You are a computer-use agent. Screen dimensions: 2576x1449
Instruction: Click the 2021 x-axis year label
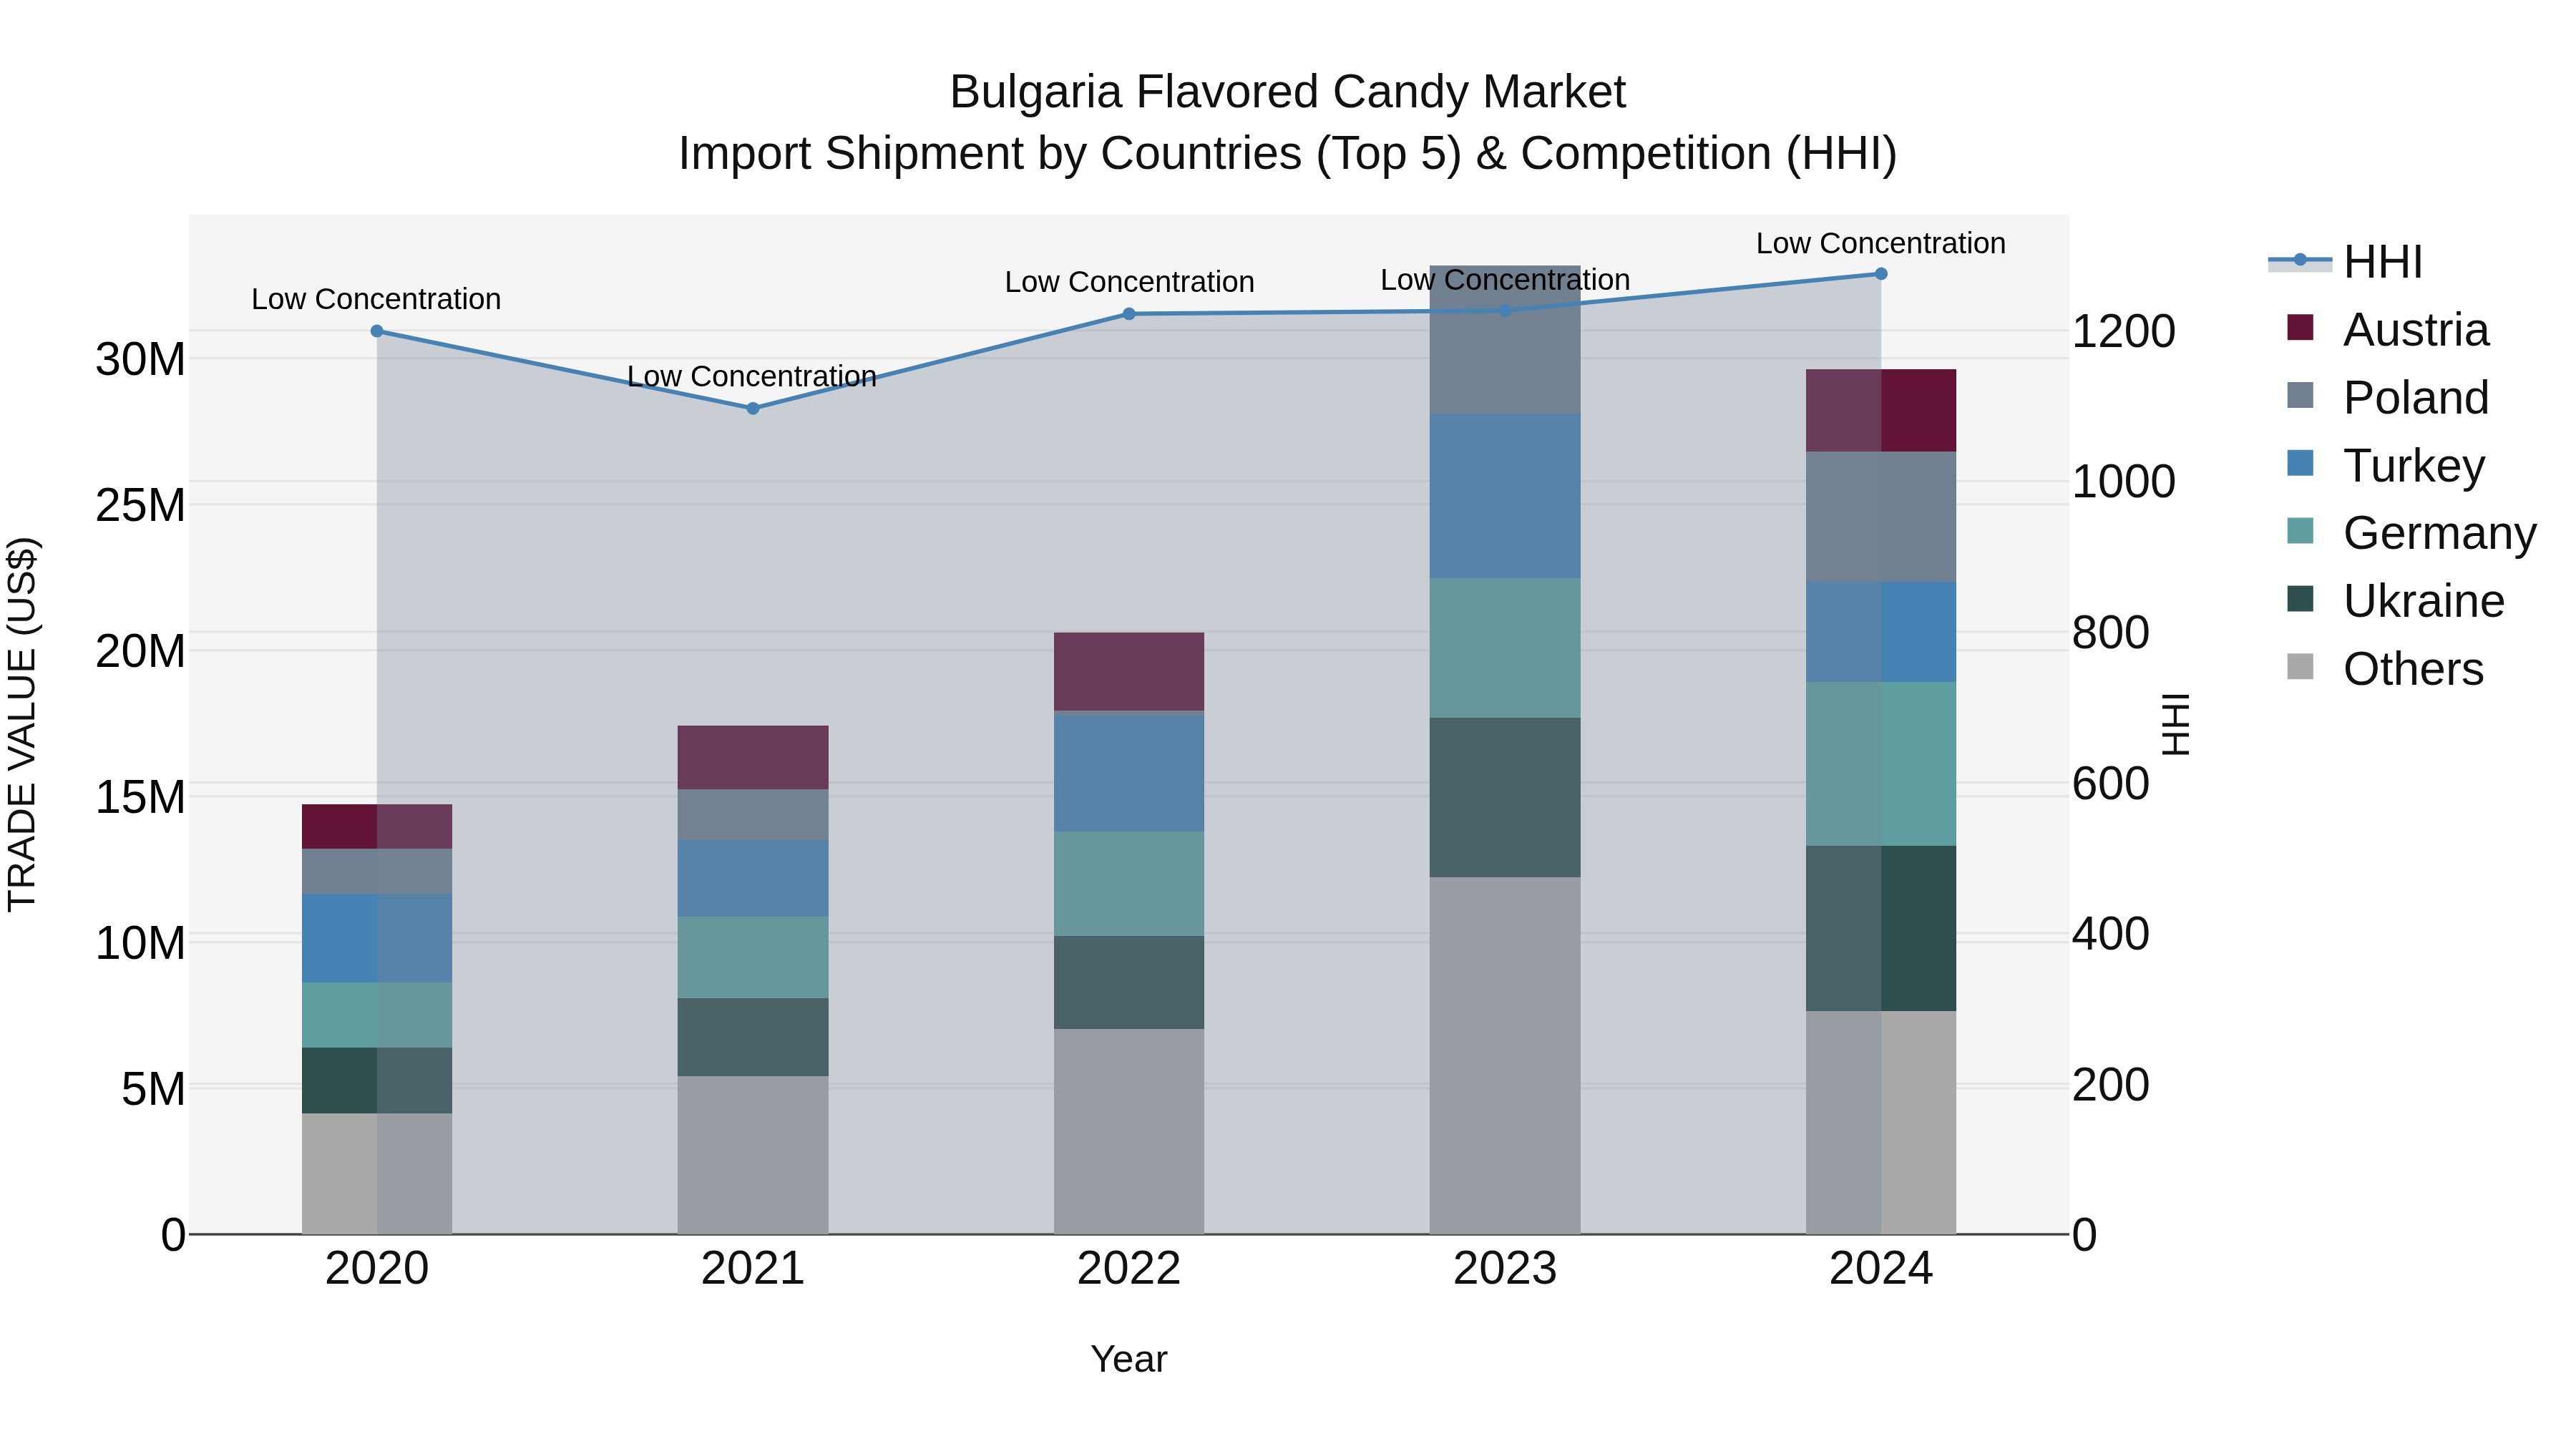[x=753, y=1269]
